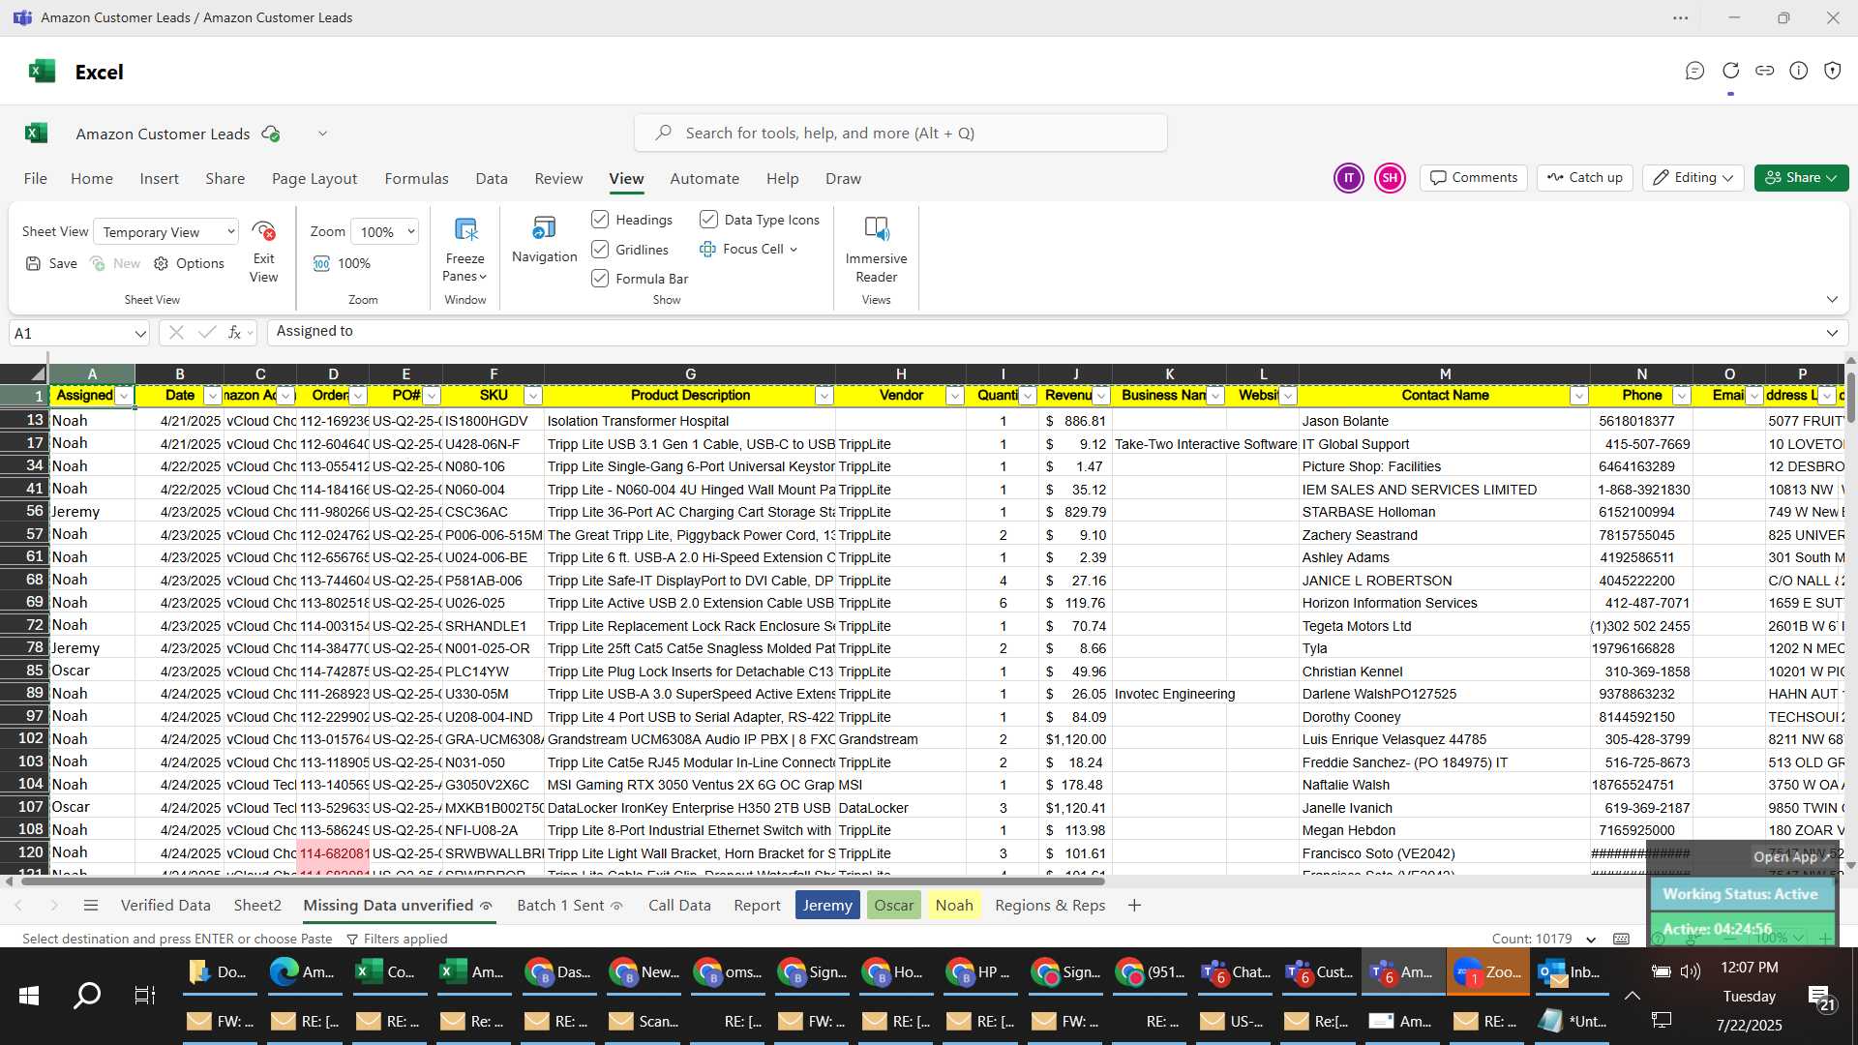This screenshot has width=1858, height=1045.
Task: Open the three-dot more options menu
Action: coord(1681,17)
